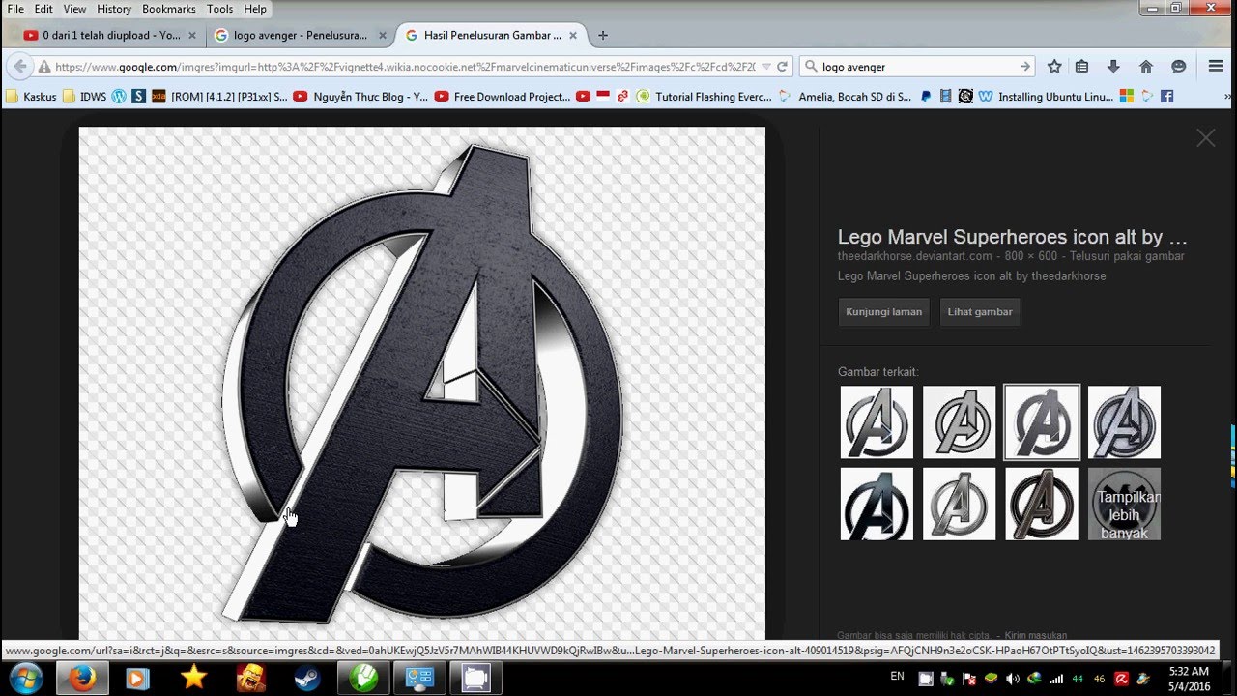Reload the current page
Screen dimensions: 1237x696
tap(783, 67)
